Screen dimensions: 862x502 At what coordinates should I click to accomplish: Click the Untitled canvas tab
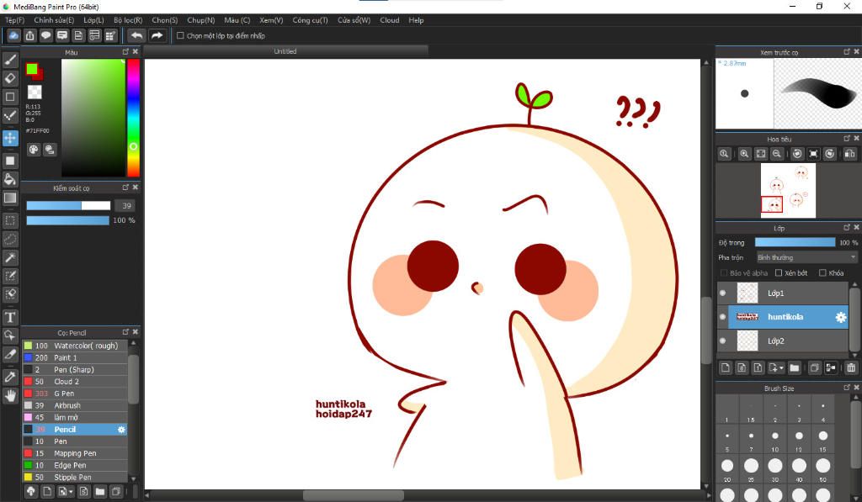[285, 51]
